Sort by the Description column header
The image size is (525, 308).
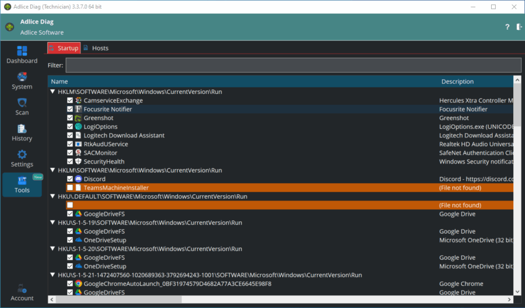[x=457, y=82]
